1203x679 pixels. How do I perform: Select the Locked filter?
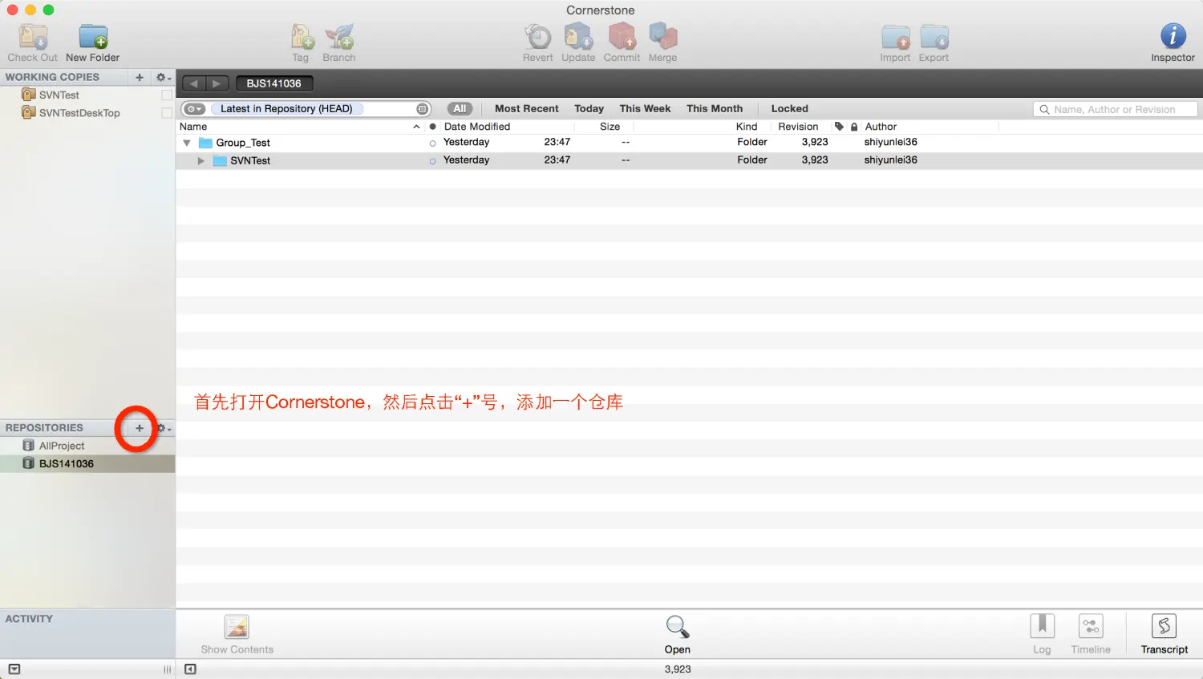[789, 109]
